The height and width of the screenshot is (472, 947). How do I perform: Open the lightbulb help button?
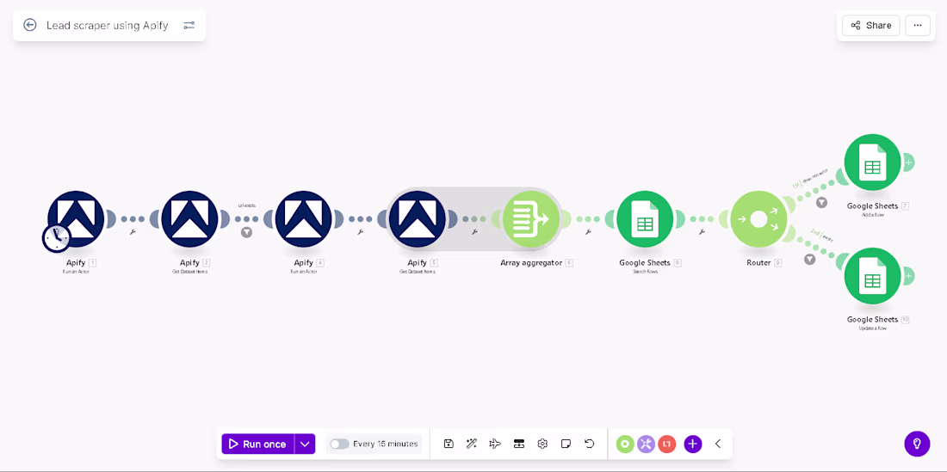tap(917, 444)
